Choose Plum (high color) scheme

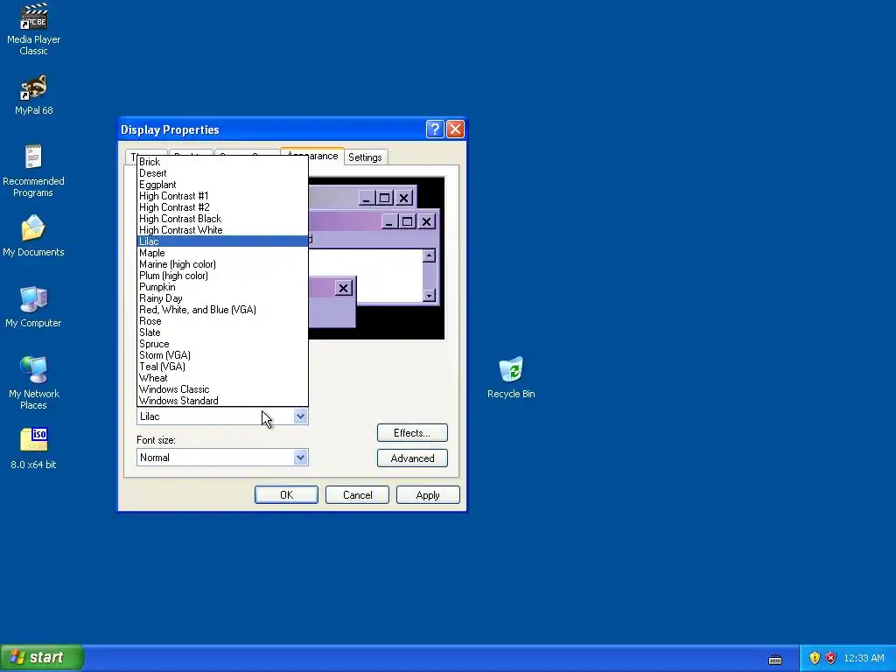pos(223,276)
